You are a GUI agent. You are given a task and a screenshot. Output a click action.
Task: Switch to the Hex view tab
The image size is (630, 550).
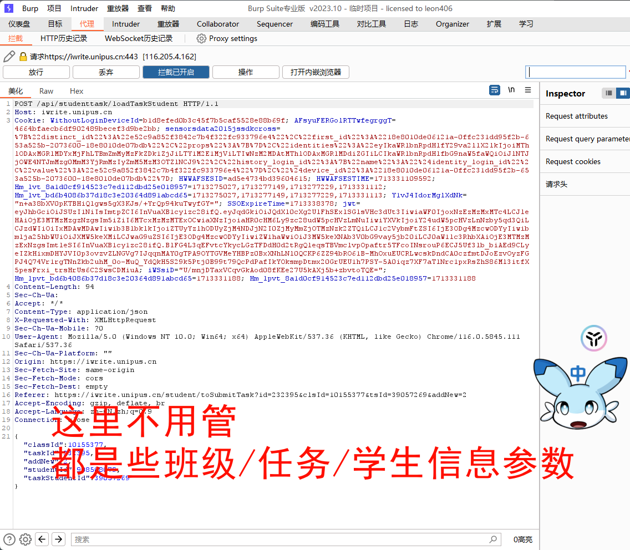click(77, 91)
